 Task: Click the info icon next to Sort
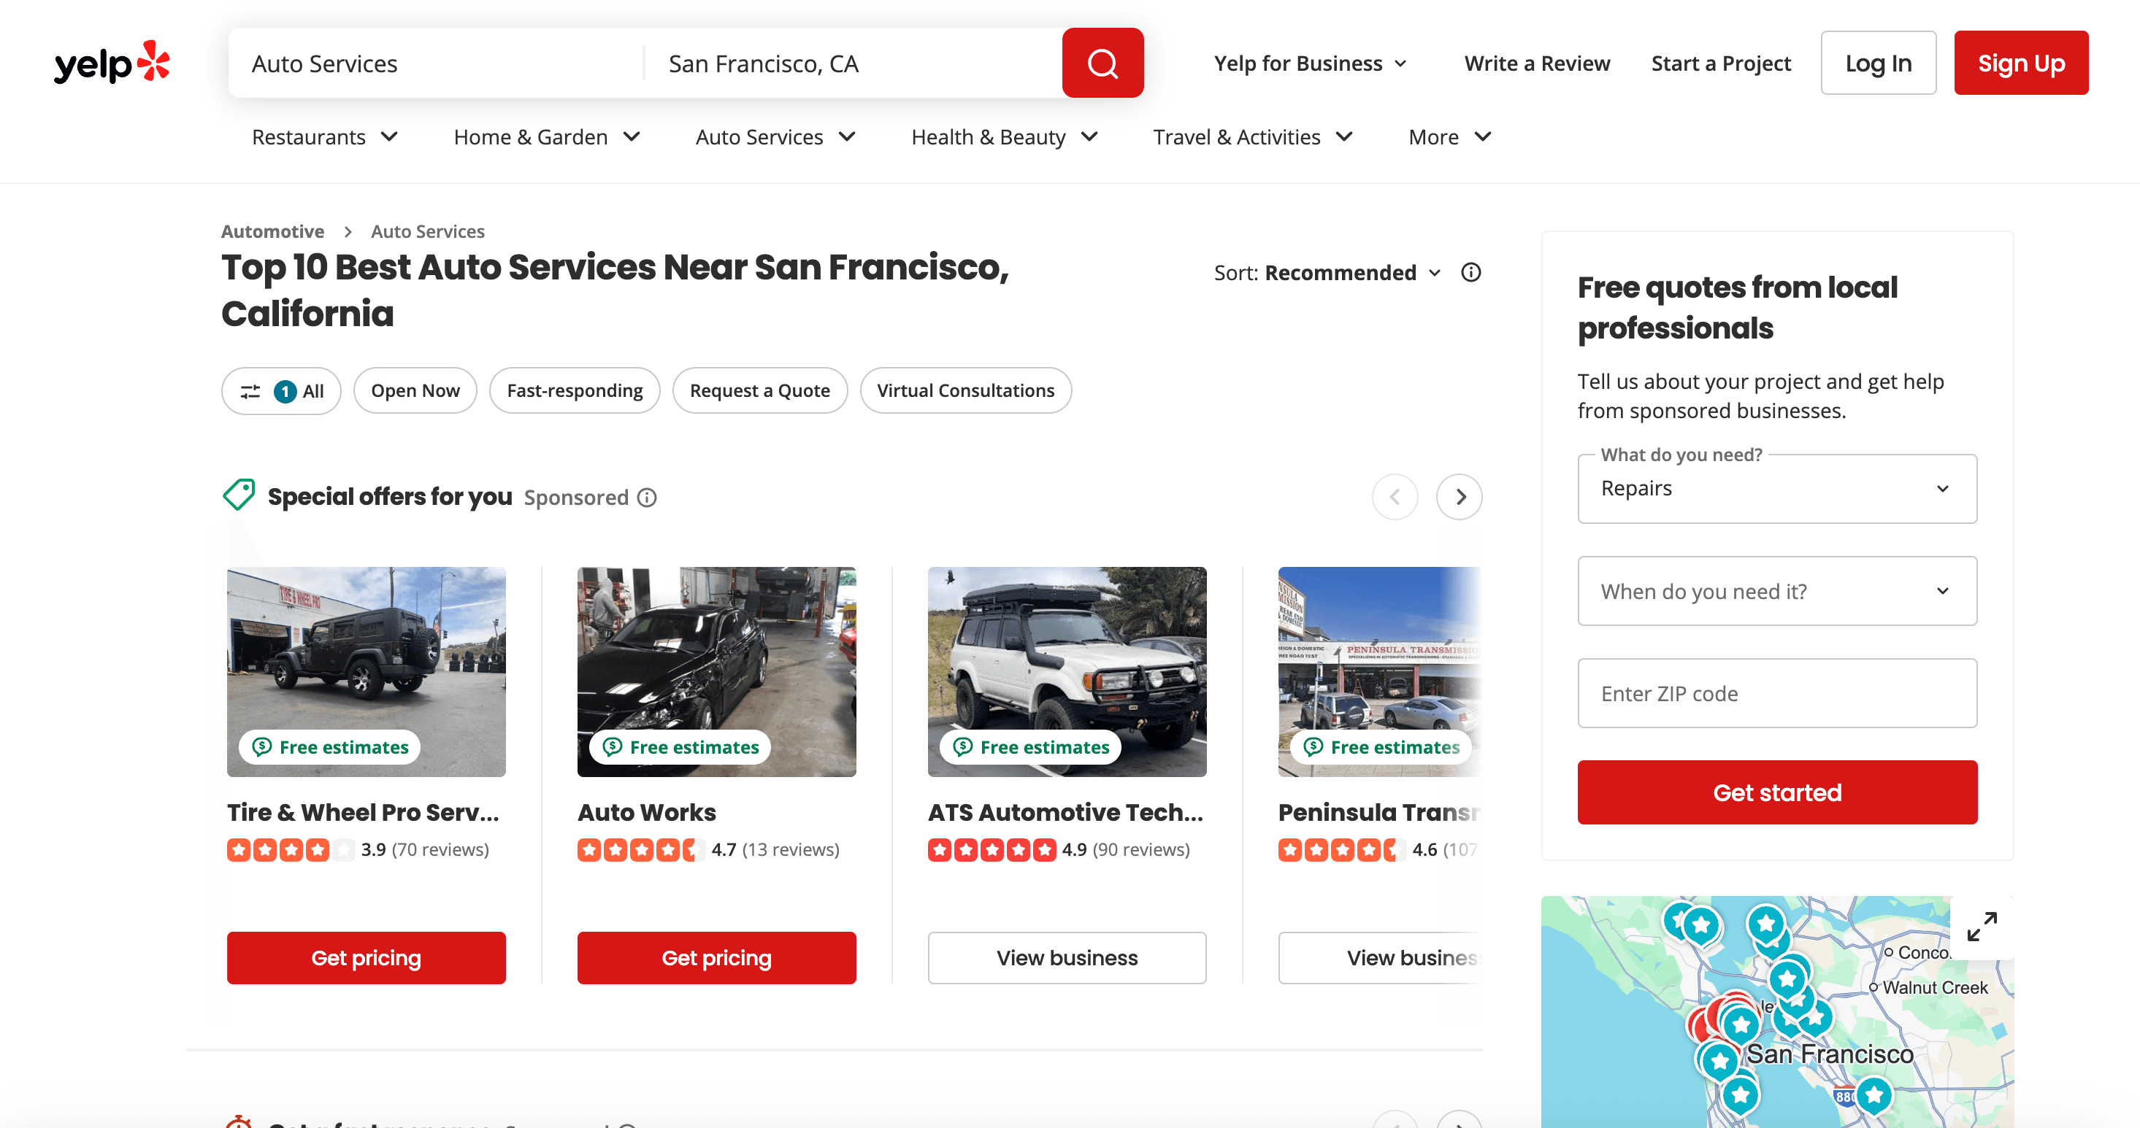tap(1470, 272)
